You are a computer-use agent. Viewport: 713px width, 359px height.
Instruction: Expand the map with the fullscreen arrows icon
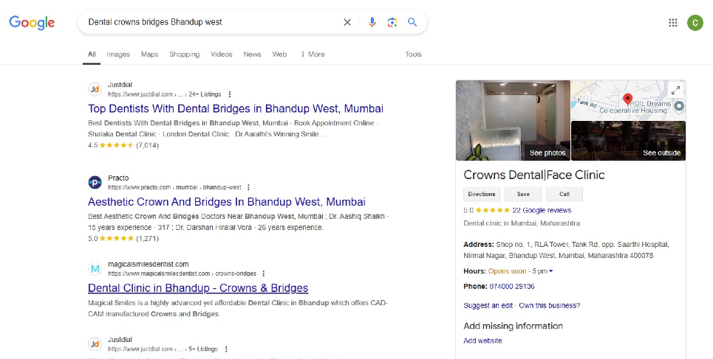click(676, 91)
